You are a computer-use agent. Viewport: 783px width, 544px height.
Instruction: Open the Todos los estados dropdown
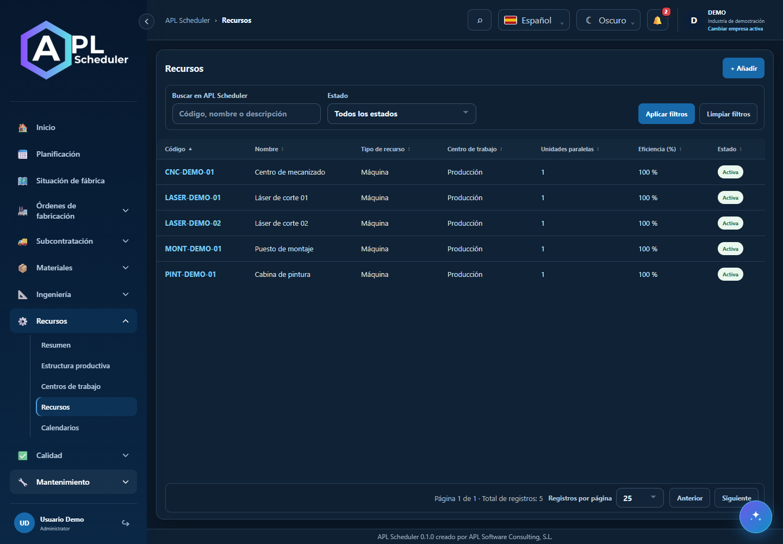[402, 114]
